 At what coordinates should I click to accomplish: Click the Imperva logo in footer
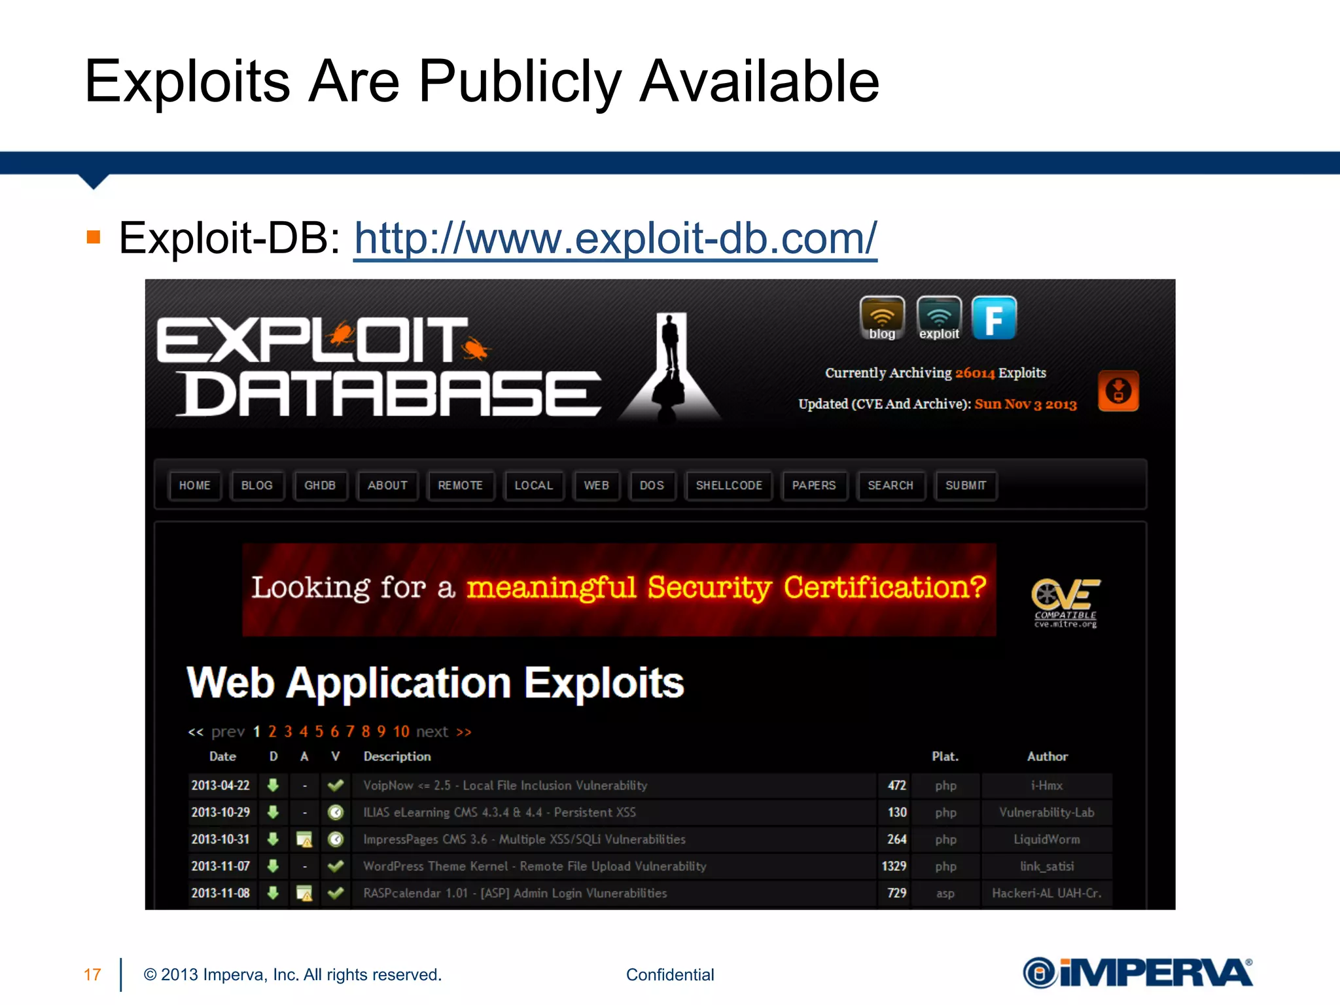tap(1138, 972)
